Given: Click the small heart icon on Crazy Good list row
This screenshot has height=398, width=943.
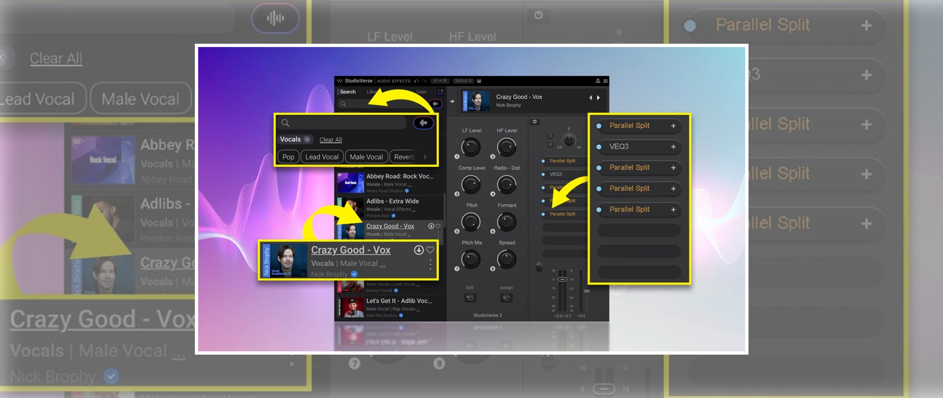Looking at the screenshot, I should click(438, 226).
